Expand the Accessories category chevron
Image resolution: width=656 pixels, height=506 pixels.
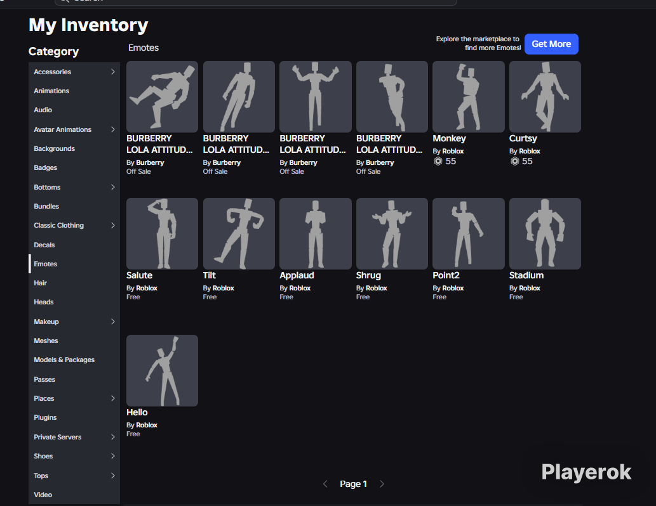coord(112,72)
